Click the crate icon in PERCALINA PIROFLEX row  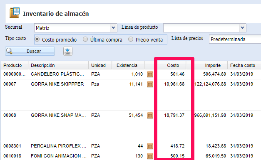(x=150, y=146)
